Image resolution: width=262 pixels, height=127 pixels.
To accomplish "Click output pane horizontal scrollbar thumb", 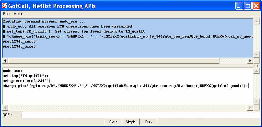I will [113, 61].
